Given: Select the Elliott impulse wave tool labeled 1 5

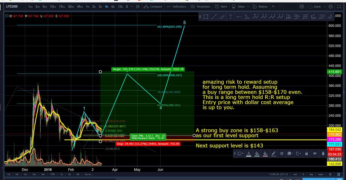Looking at the screenshot, I should pos(272,17).
